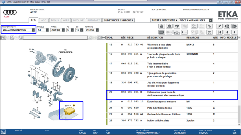The height and width of the screenshot is (135, 241).
Task: Click the parts list vertical scrollbar thumb
Action: tap(239, 114)
